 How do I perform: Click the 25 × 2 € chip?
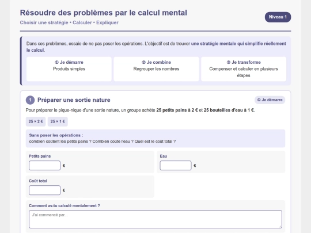tap(36, 121)
